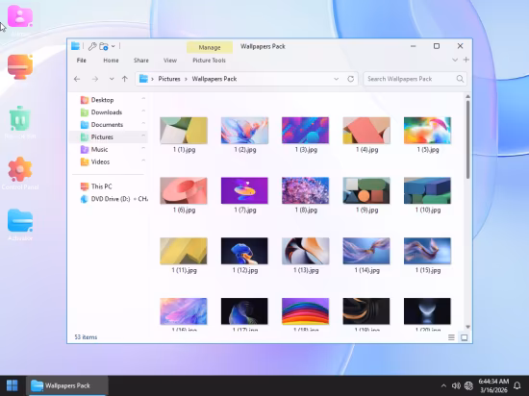
Task: Switch to details view icon in status bar
Action: (x=451, y=337)
